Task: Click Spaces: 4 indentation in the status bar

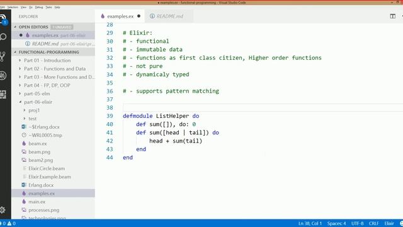Action: [336, 223]
